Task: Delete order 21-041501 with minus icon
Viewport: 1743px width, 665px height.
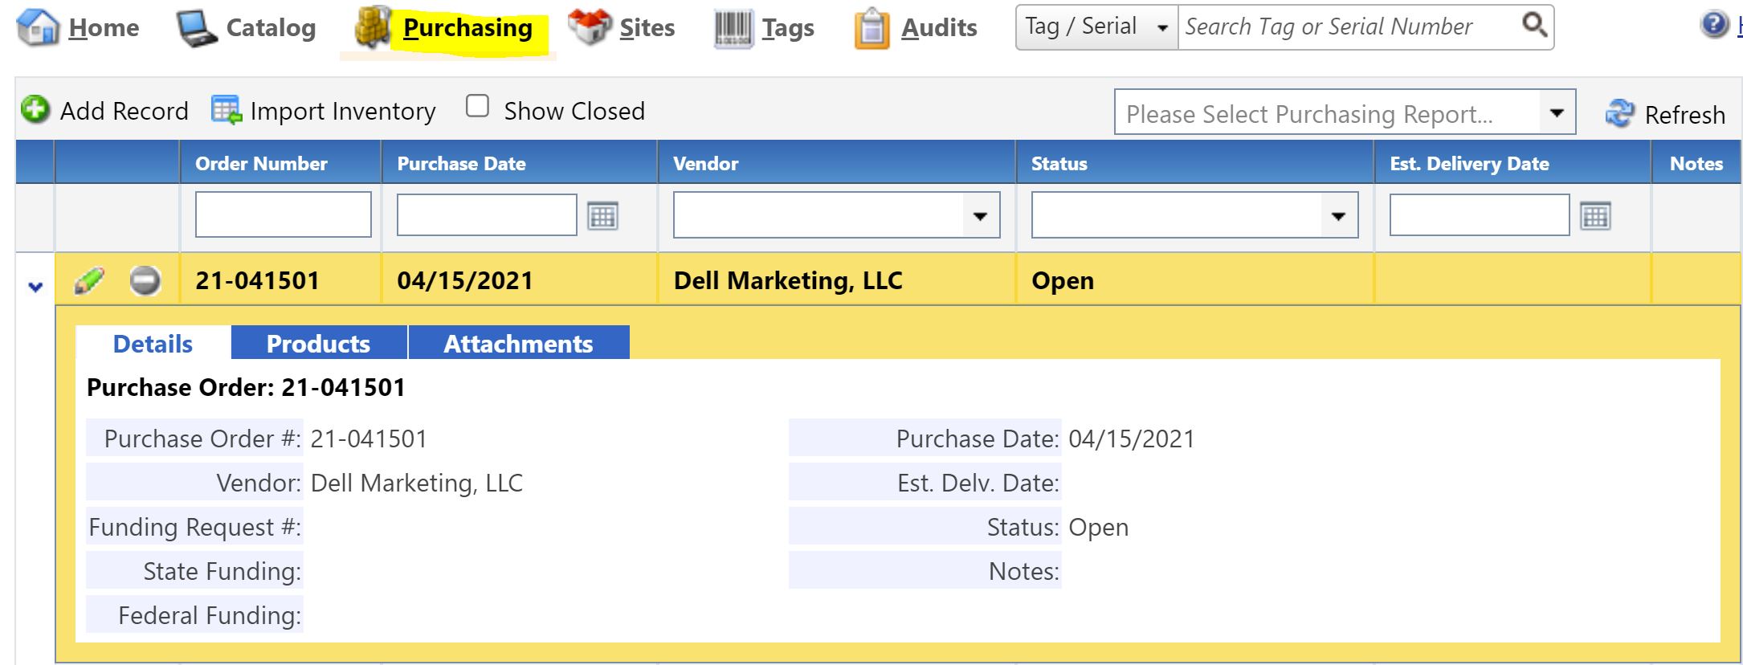Action: coord(145,280)
